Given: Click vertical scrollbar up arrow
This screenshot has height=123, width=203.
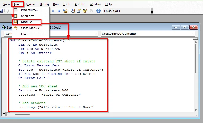Looking at the screenshot, I should point(196,42).
